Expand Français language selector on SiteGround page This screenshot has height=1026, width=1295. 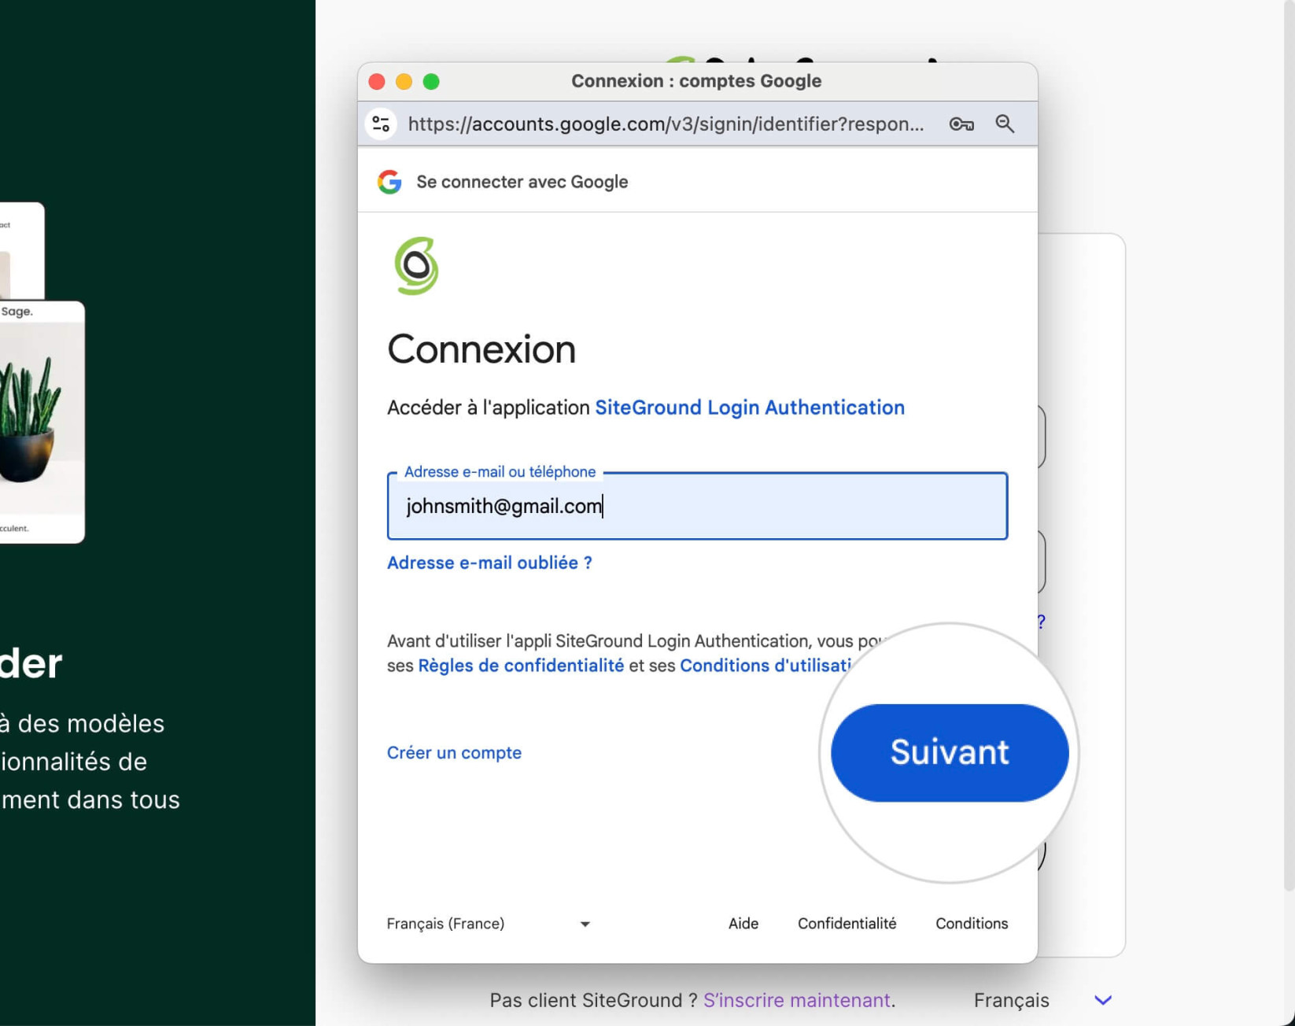pos(1042,1000)
